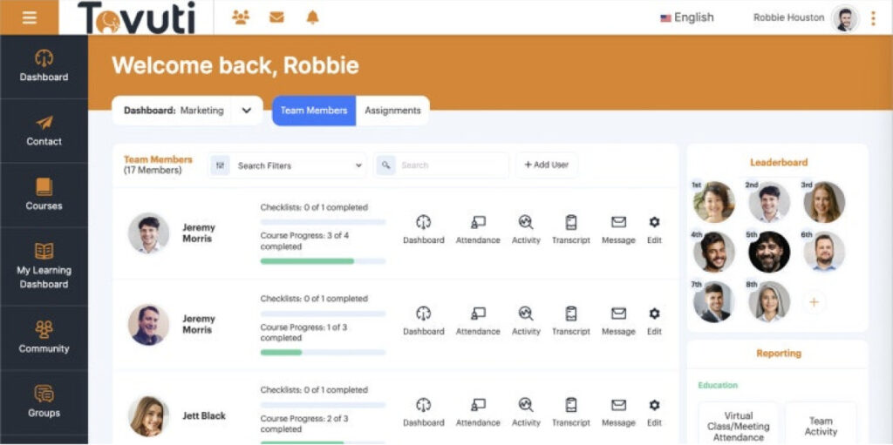The height and width of the screenshot is (445, 893).
Task: Click the Leaderboard heading
Action: click(779, 163)
